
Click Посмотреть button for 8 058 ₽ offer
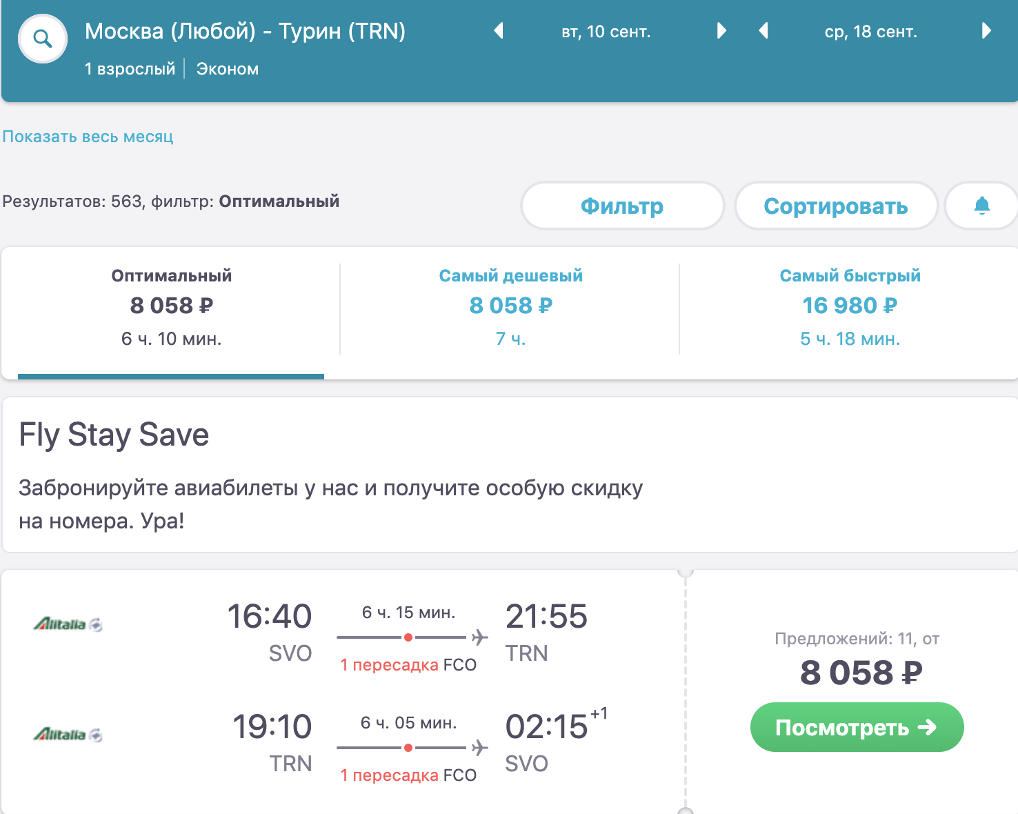[x=857, y=727]
